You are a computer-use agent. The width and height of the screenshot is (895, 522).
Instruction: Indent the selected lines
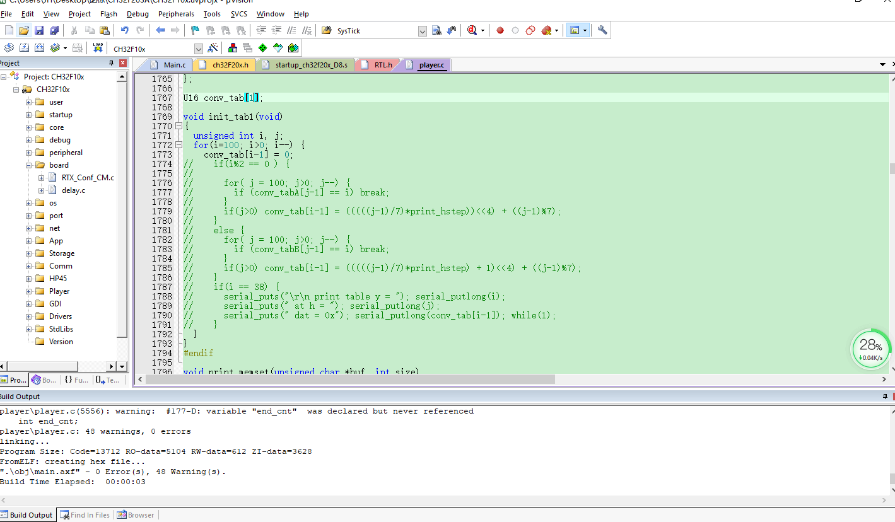[262, 30]
